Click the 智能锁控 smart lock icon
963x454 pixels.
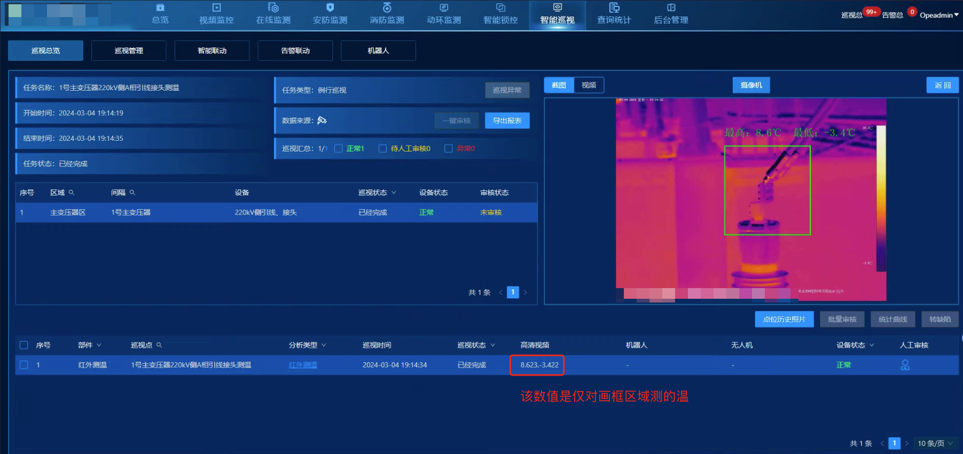(500, 8)
